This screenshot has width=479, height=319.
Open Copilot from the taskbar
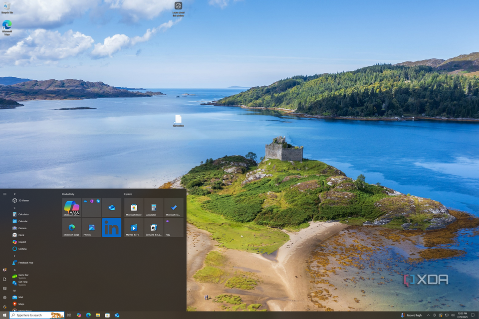coord(79,316)
